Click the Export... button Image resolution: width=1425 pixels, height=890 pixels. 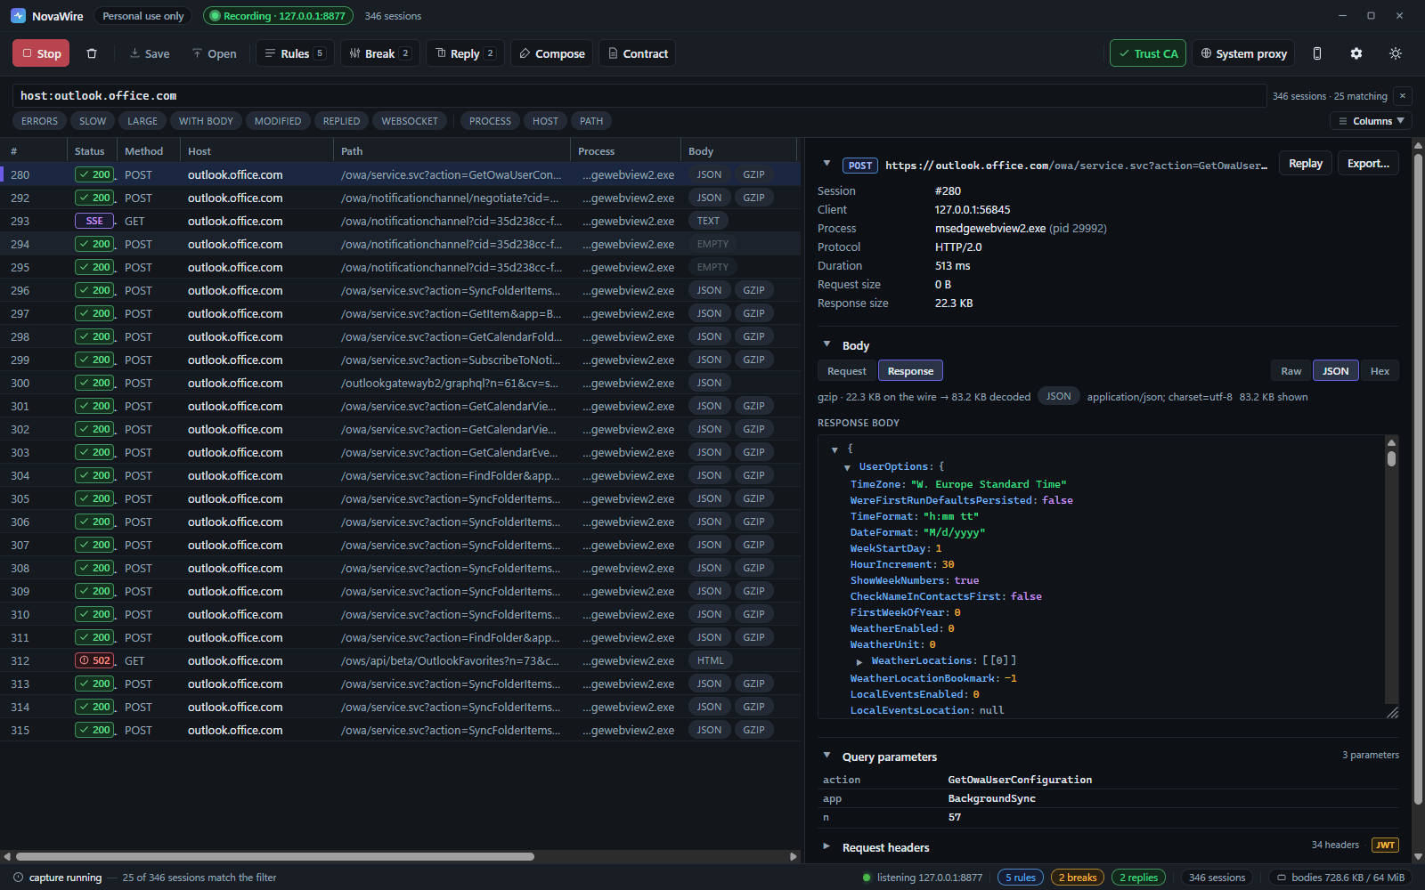tap(1368, 163)
